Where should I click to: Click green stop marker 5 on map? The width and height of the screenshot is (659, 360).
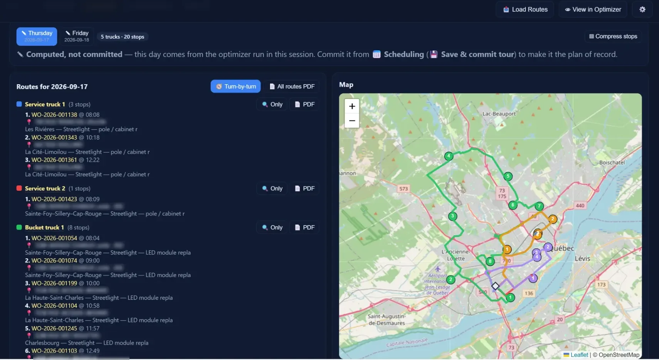tap(508, 177)
